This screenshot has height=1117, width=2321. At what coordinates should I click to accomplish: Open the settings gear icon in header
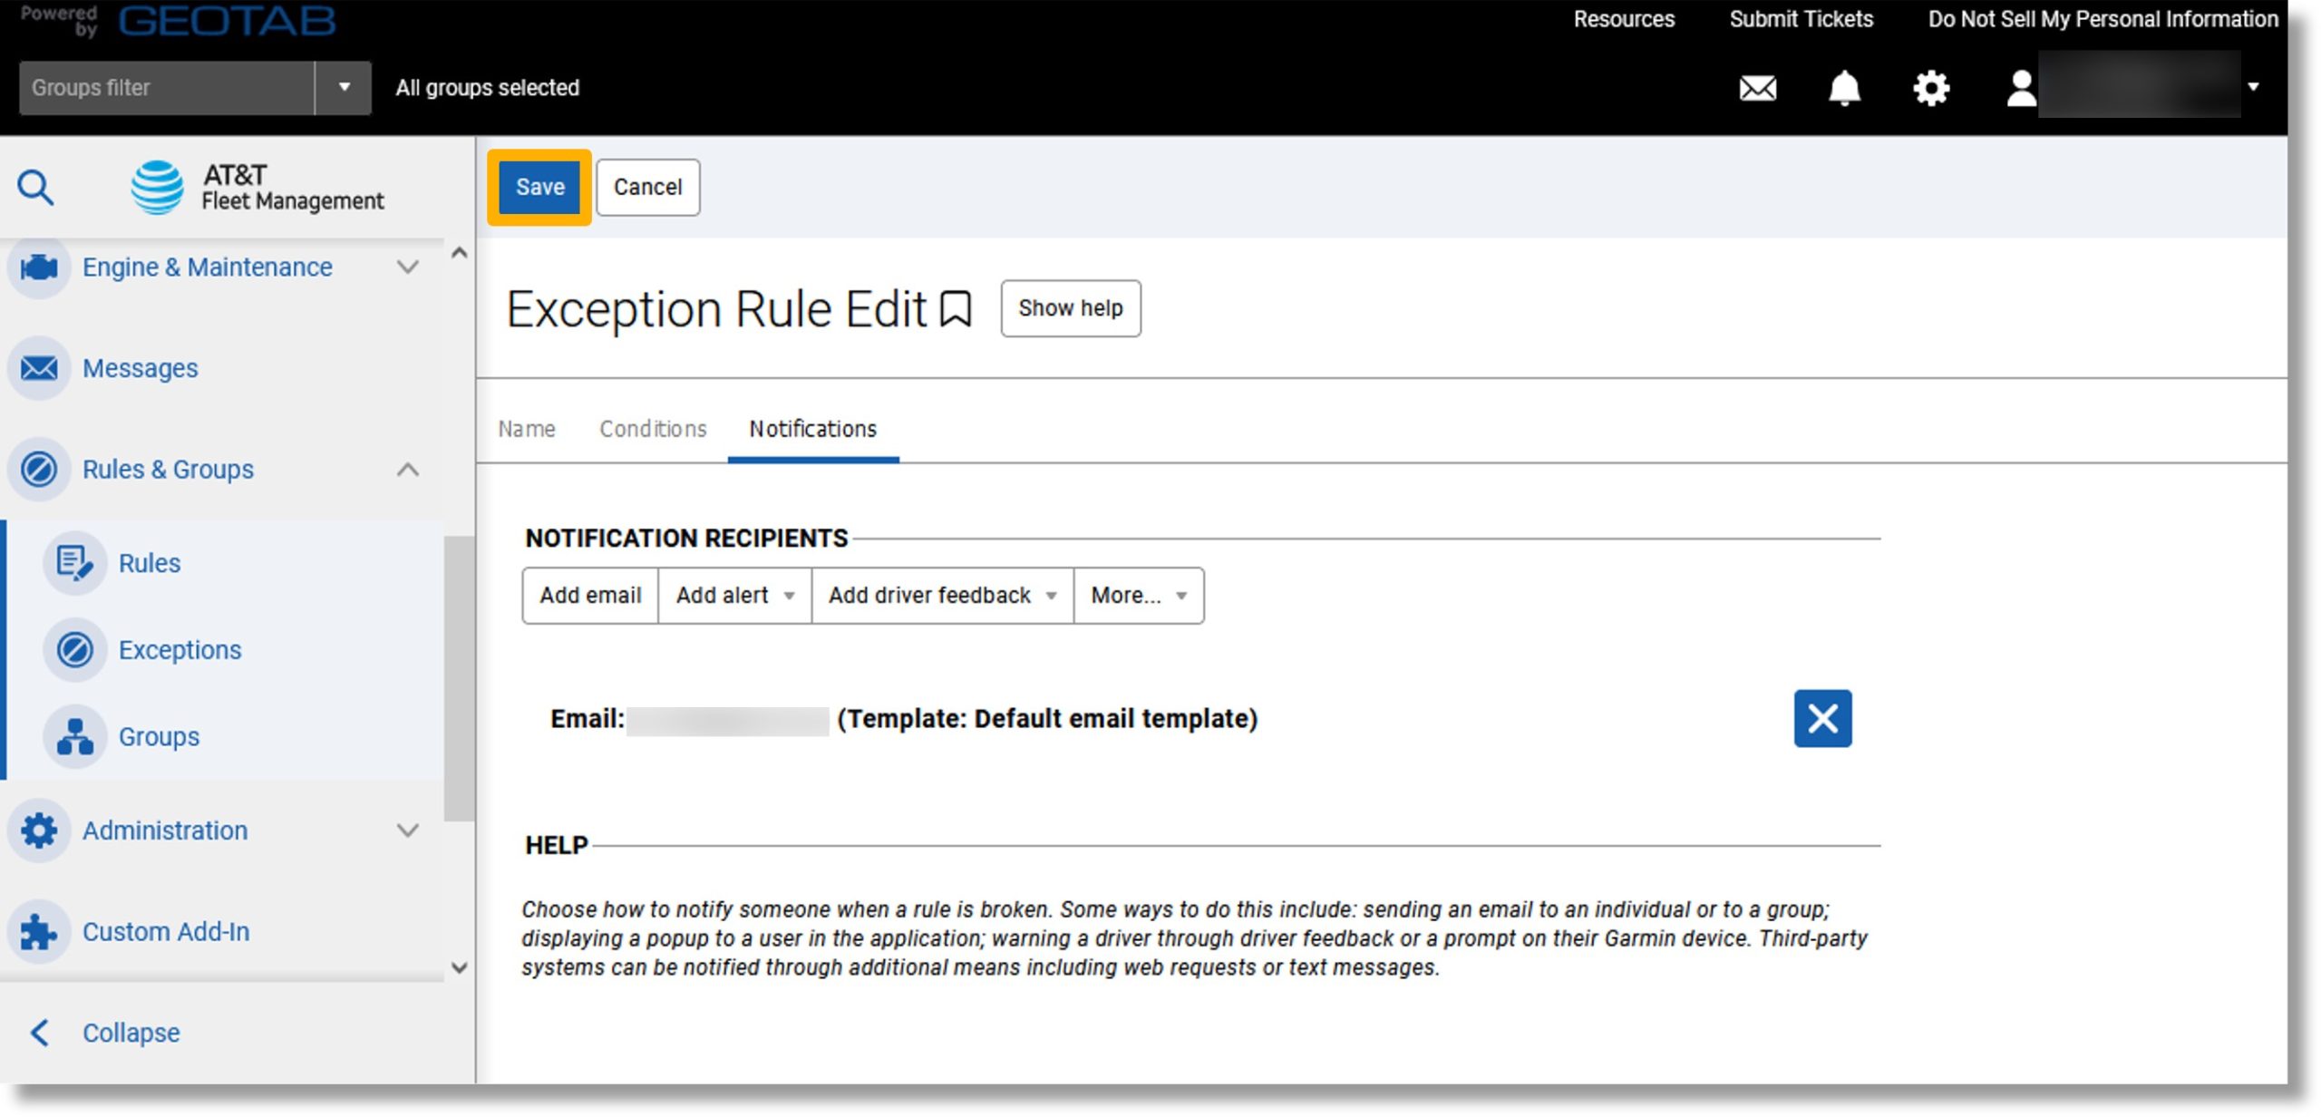click(1931, 88)
